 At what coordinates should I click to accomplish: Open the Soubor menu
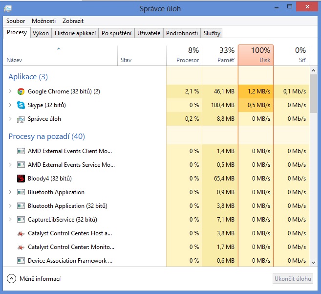pyautogui.click(x=16, y=21)
